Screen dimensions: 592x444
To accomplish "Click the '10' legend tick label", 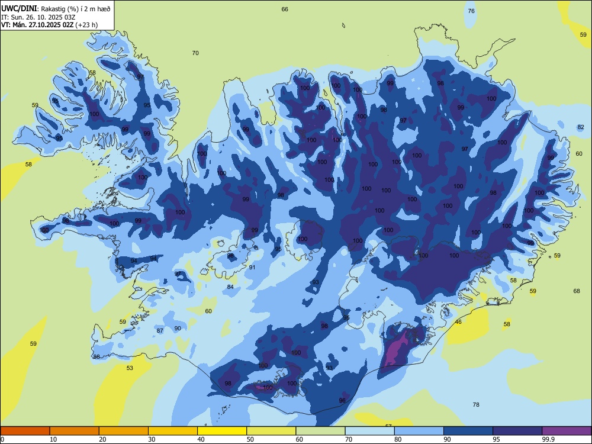I will (53, 439).
